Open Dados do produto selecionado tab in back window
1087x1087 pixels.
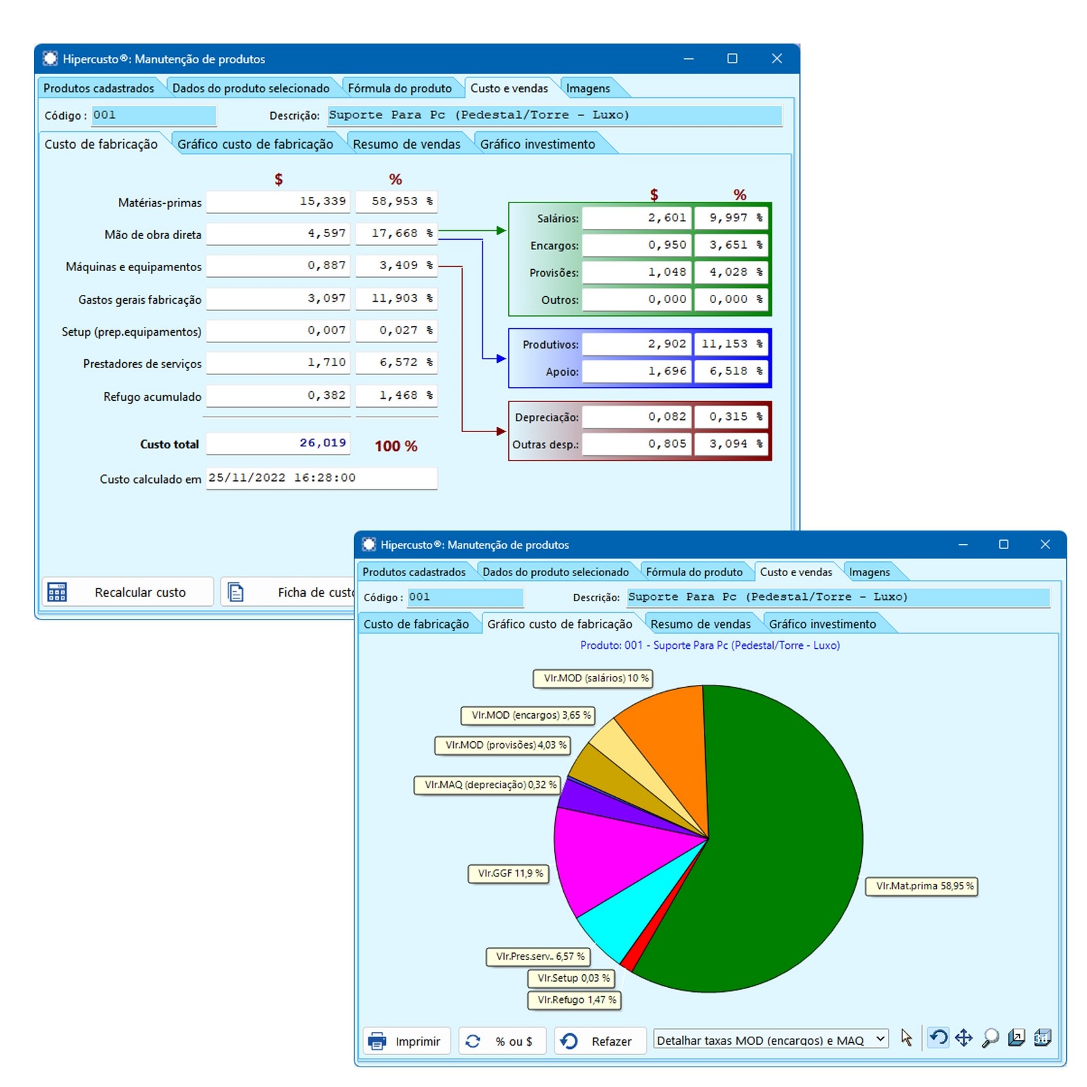tap(251, 88)
